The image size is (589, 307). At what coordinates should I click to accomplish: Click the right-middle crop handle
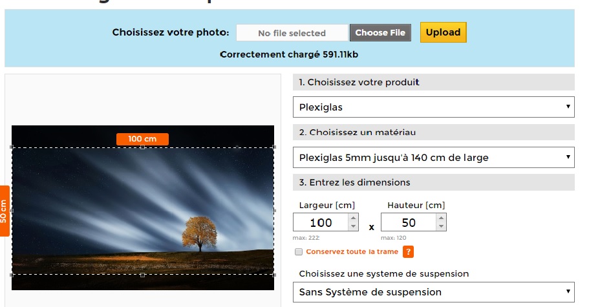274,211
